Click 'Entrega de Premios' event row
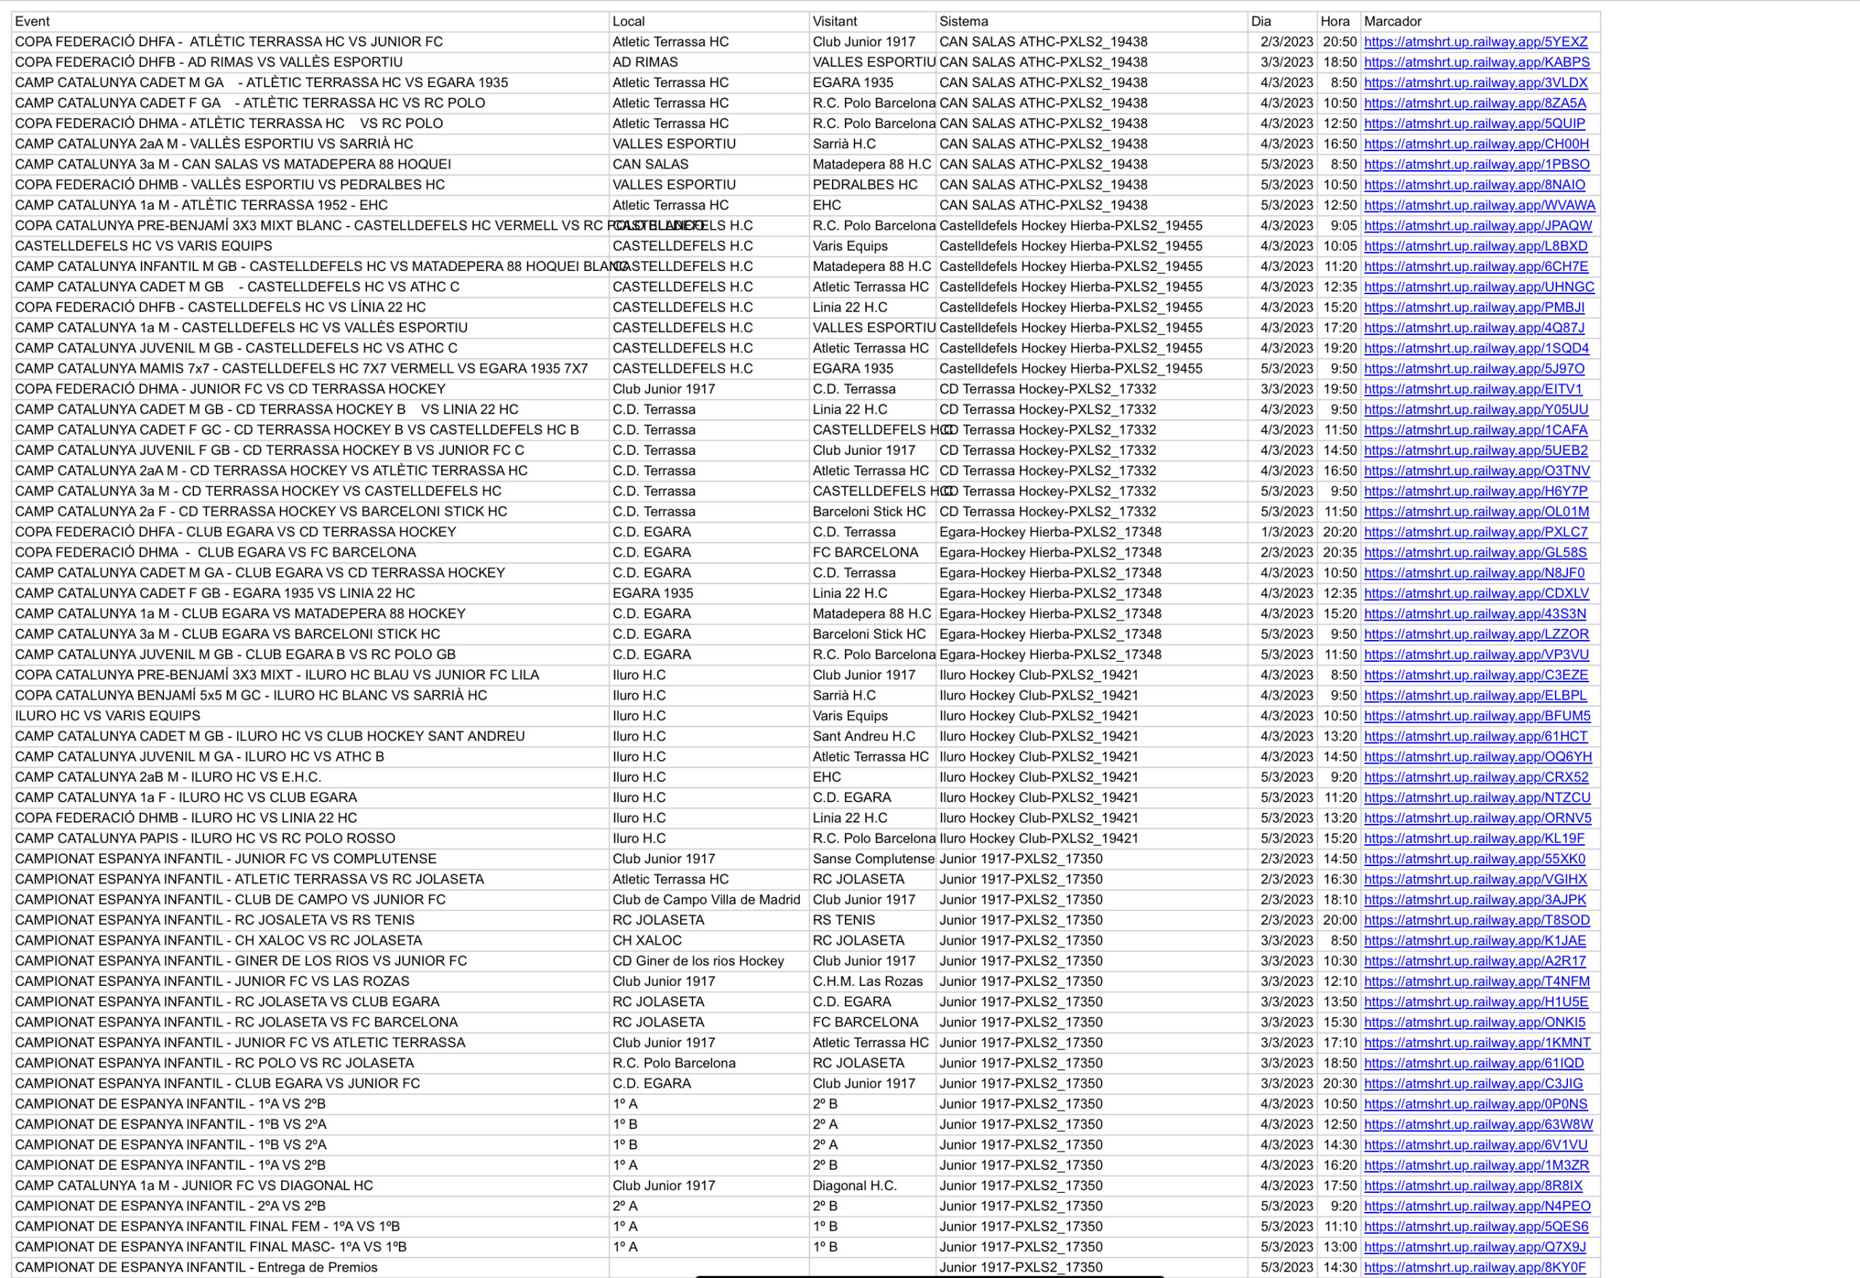The height and width of the screenshot is (1278, 1860). tap(310, 1268)
